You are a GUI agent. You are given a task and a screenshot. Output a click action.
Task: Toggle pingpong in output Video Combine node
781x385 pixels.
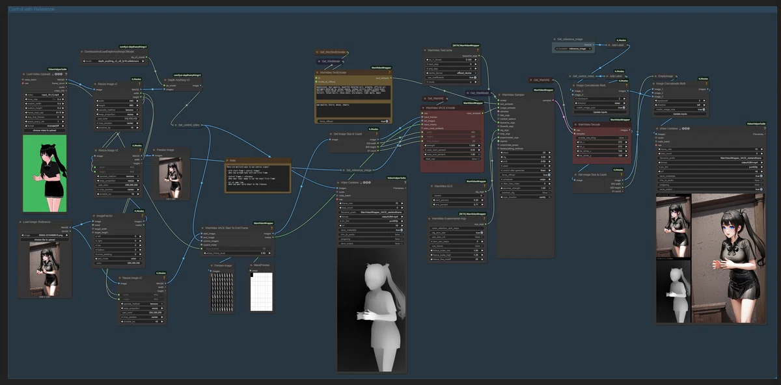[710, 185]
